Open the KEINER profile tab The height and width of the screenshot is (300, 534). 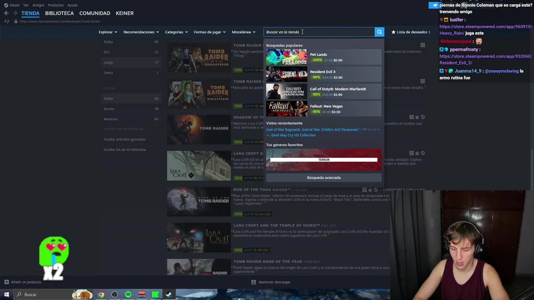[125, 13]
